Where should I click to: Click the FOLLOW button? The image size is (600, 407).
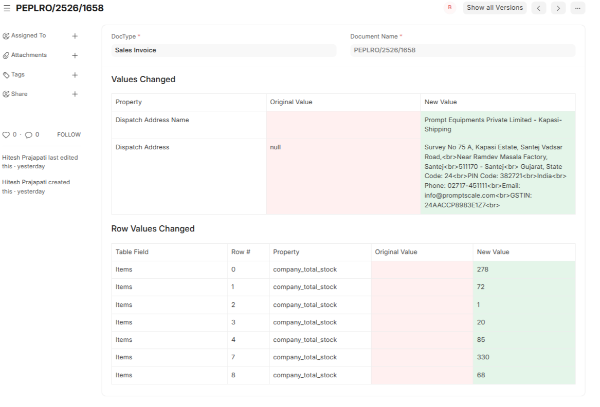(x=69, y=134)
